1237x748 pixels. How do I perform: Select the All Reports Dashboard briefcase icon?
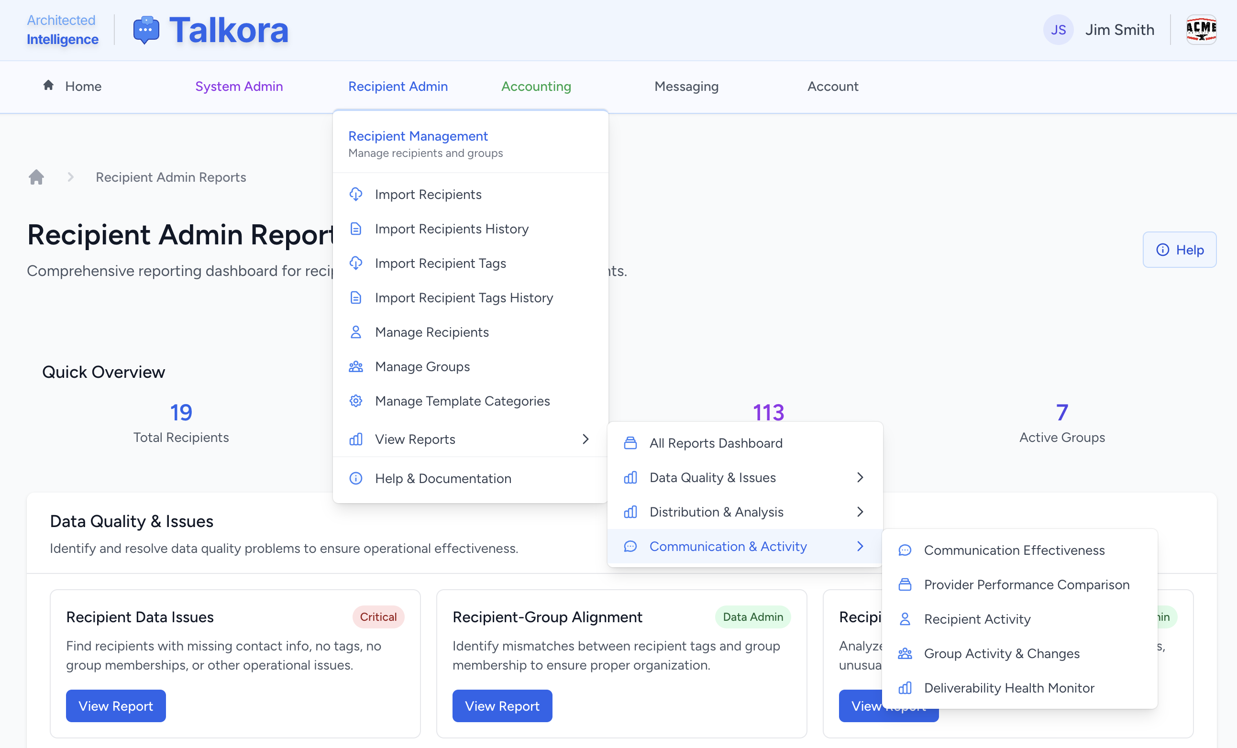631,443
